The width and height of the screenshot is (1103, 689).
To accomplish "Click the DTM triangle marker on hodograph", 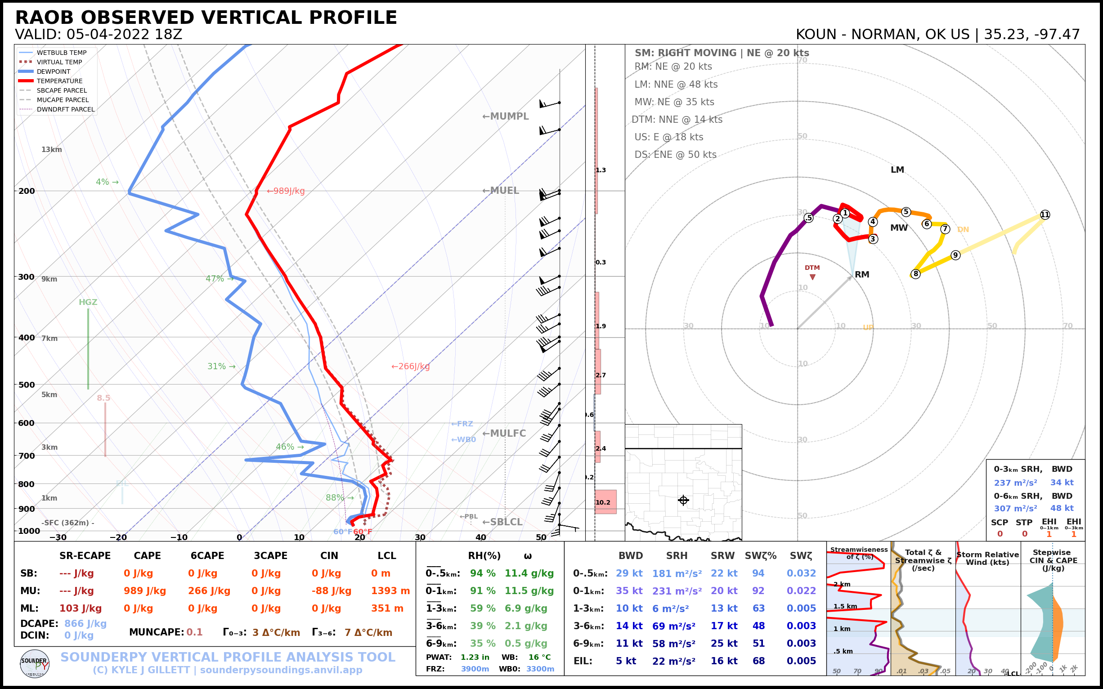I will point(812,277).
